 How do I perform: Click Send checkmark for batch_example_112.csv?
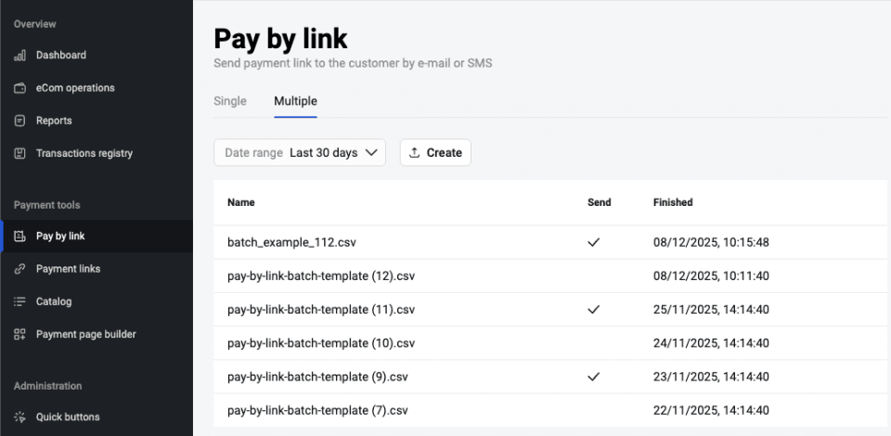coord(594,242)
